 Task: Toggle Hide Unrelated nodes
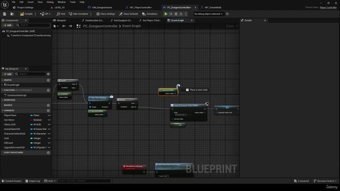[78, 14]
